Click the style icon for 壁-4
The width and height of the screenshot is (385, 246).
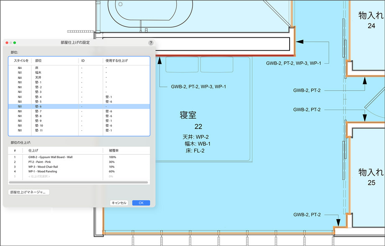point(20,97)
